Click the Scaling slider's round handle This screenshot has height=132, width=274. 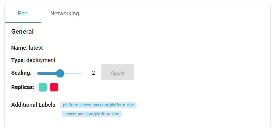pos(60,73)
